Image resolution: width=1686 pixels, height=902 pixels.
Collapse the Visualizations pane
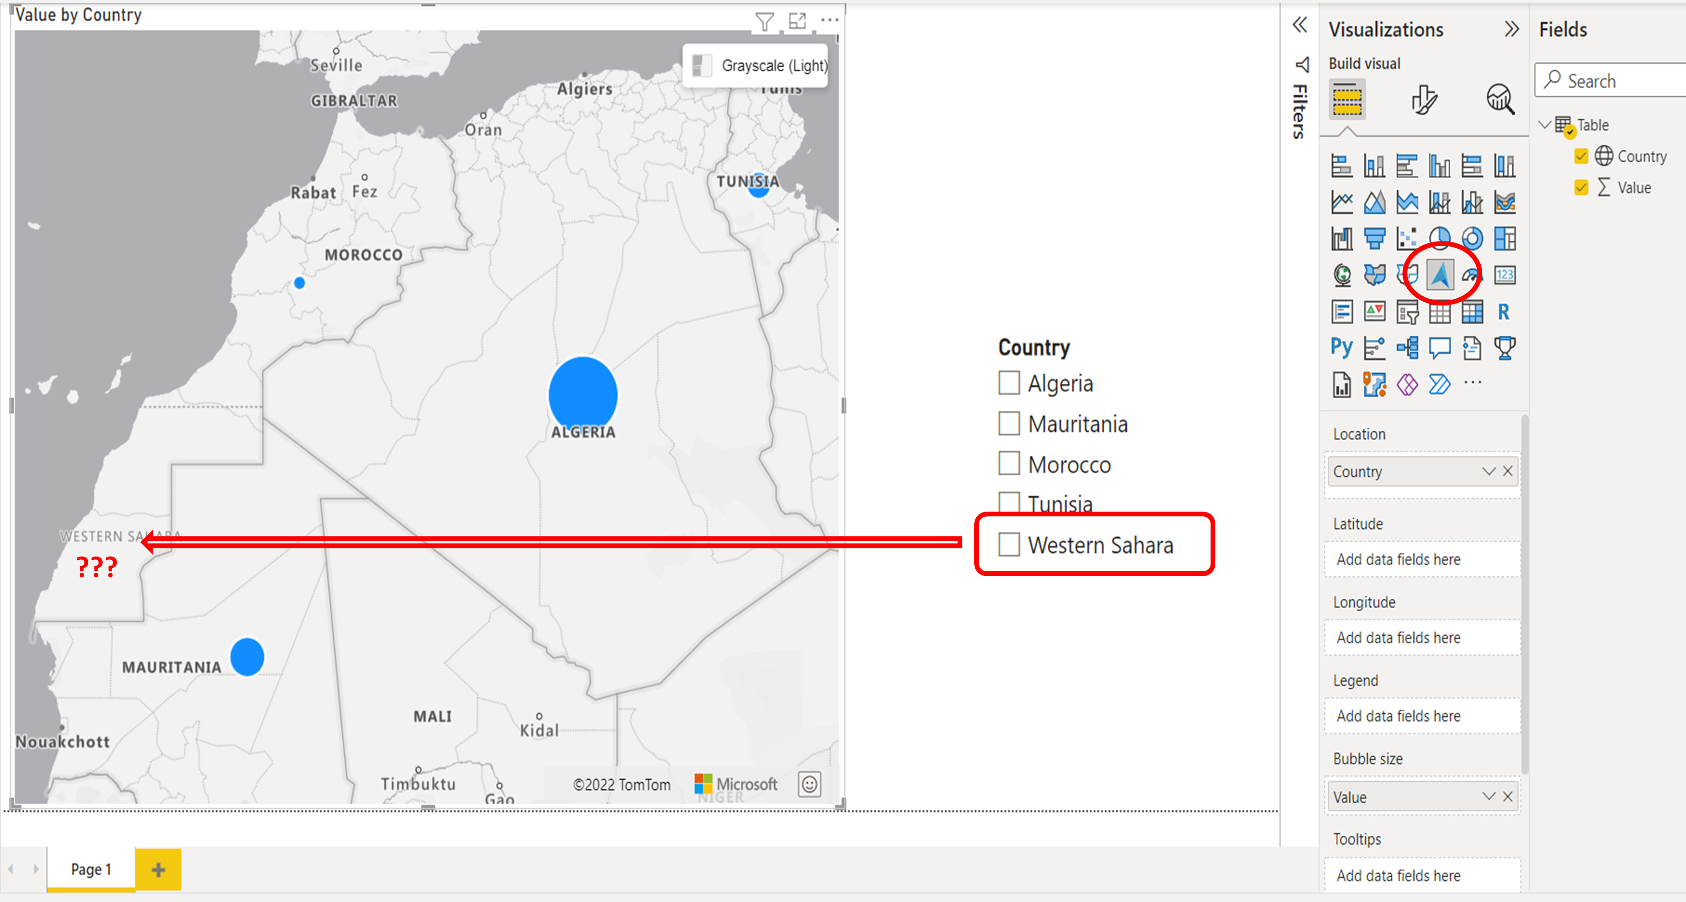1511,29
